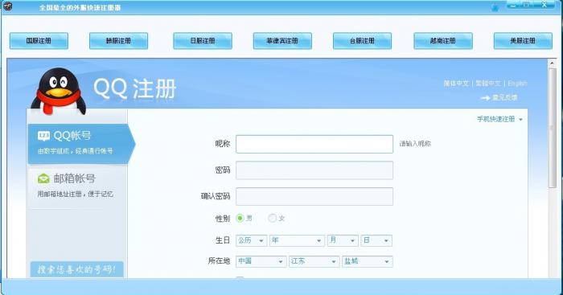Viewport: 563px width, 295px height.
Task: Open the 年 birth year dropdown
Action: click(x=297, y=240)
